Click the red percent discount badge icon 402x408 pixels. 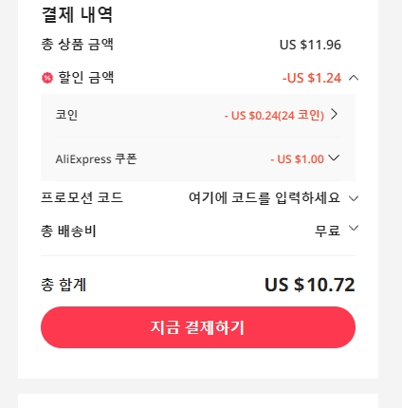pos(47,78)
